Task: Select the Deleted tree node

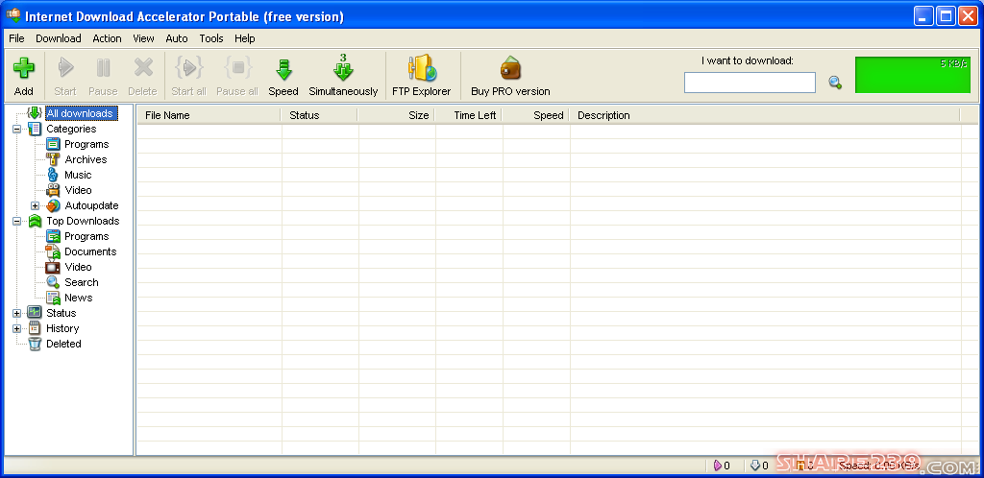Action: coord(63,344)
